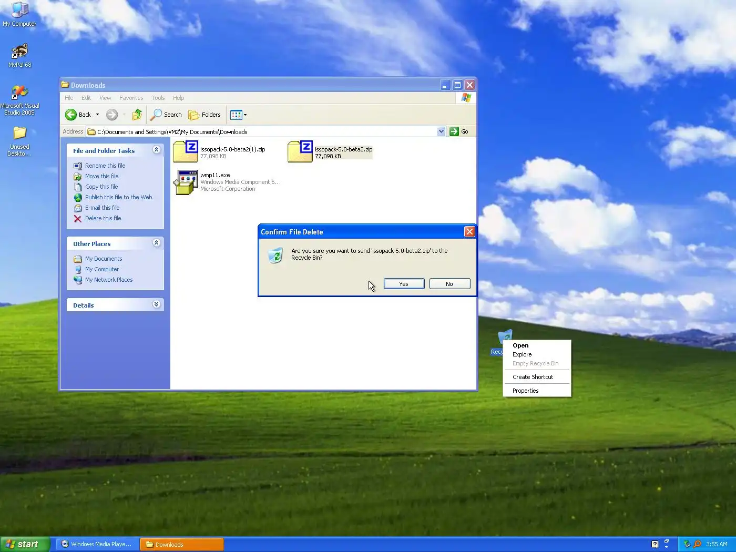
Task: Open Back history dropdown arrow
Action: point(97,115)
